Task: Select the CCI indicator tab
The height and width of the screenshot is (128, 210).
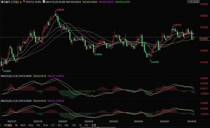Action: click(x=53, y=125)
